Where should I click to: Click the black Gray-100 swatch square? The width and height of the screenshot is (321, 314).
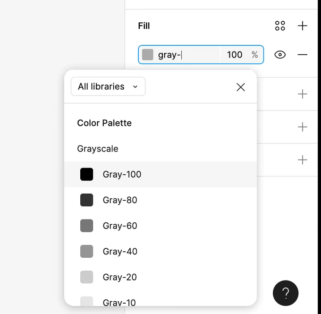point(86,174)
